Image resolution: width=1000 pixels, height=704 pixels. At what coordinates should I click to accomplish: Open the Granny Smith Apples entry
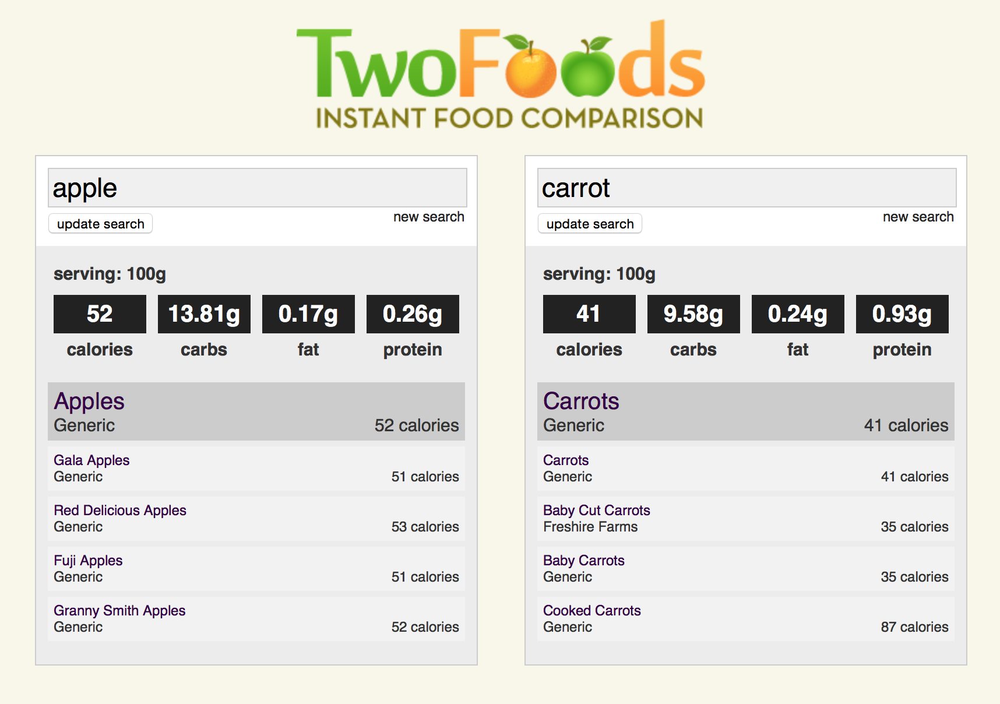[119, 610]
